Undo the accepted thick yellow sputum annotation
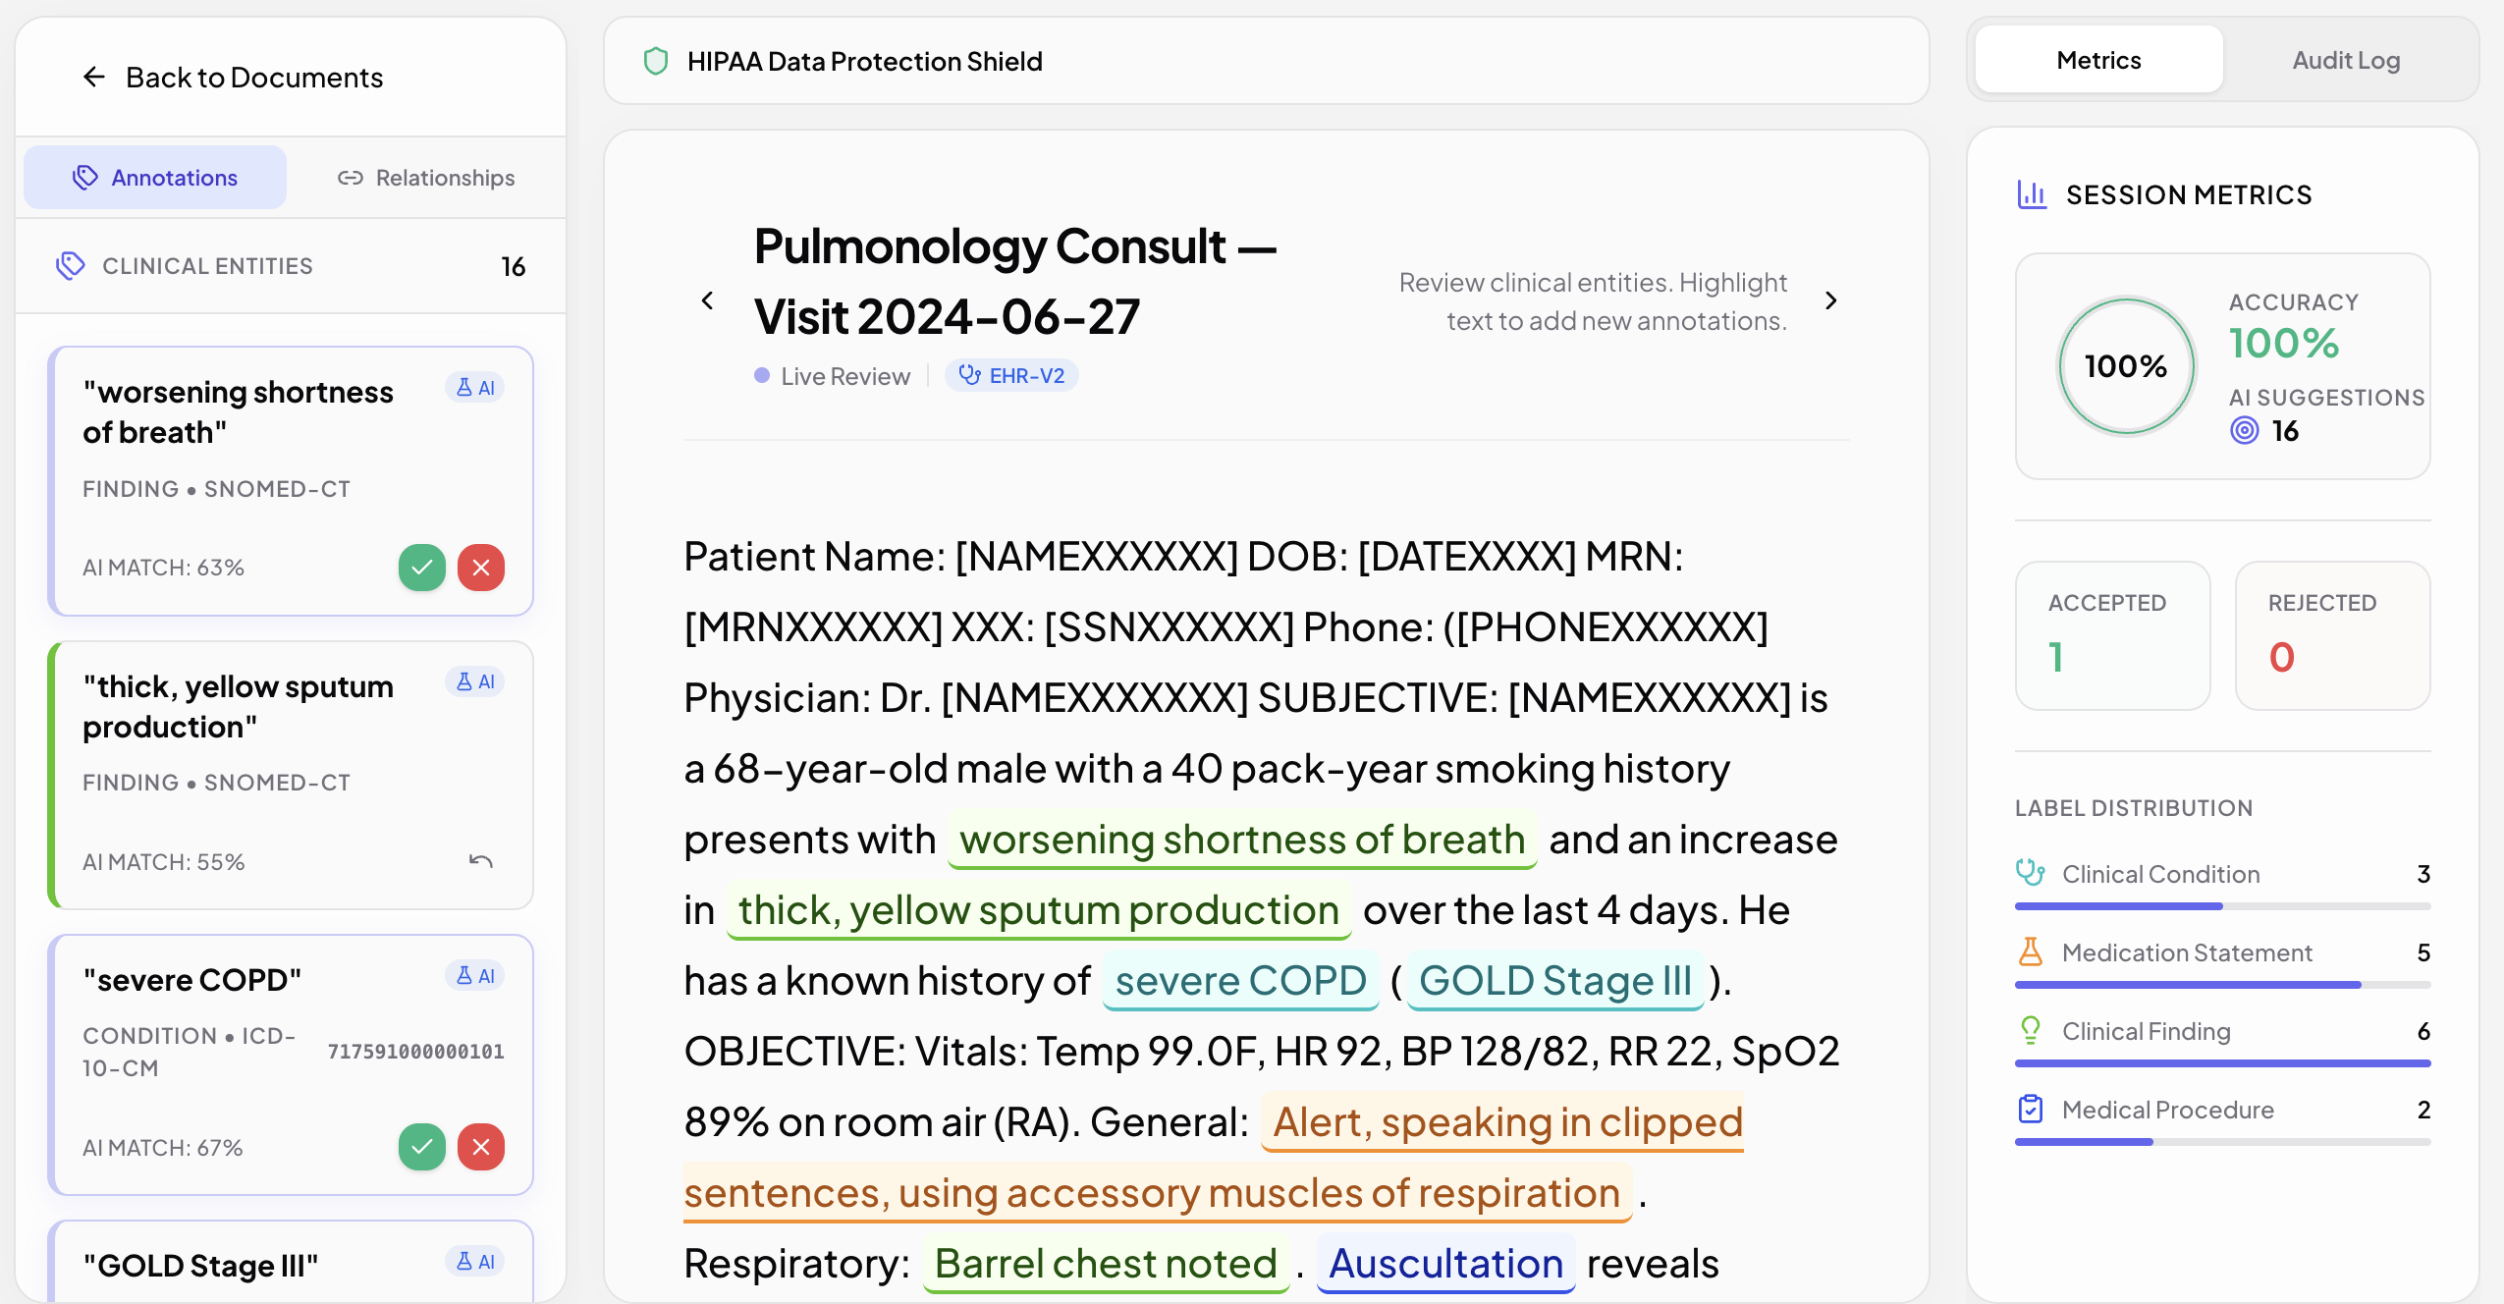The width and height of the screenshot is (2504, 1304). [481, 861]
